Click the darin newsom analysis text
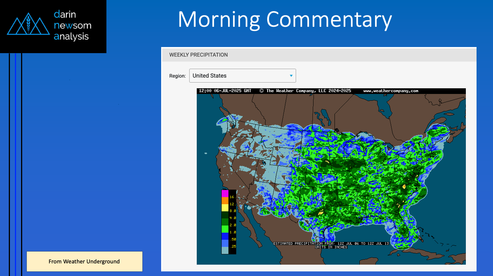 pos(72,26)
